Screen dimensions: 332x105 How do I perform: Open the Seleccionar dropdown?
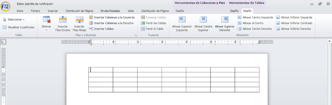tap(14, 19)
